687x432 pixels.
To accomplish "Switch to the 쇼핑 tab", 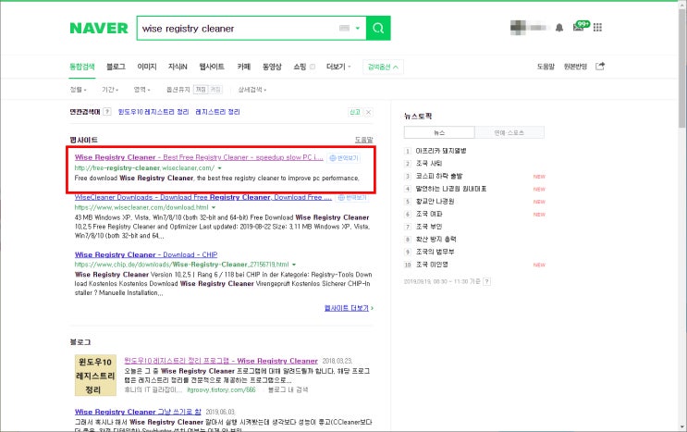I will click(300, 67).
